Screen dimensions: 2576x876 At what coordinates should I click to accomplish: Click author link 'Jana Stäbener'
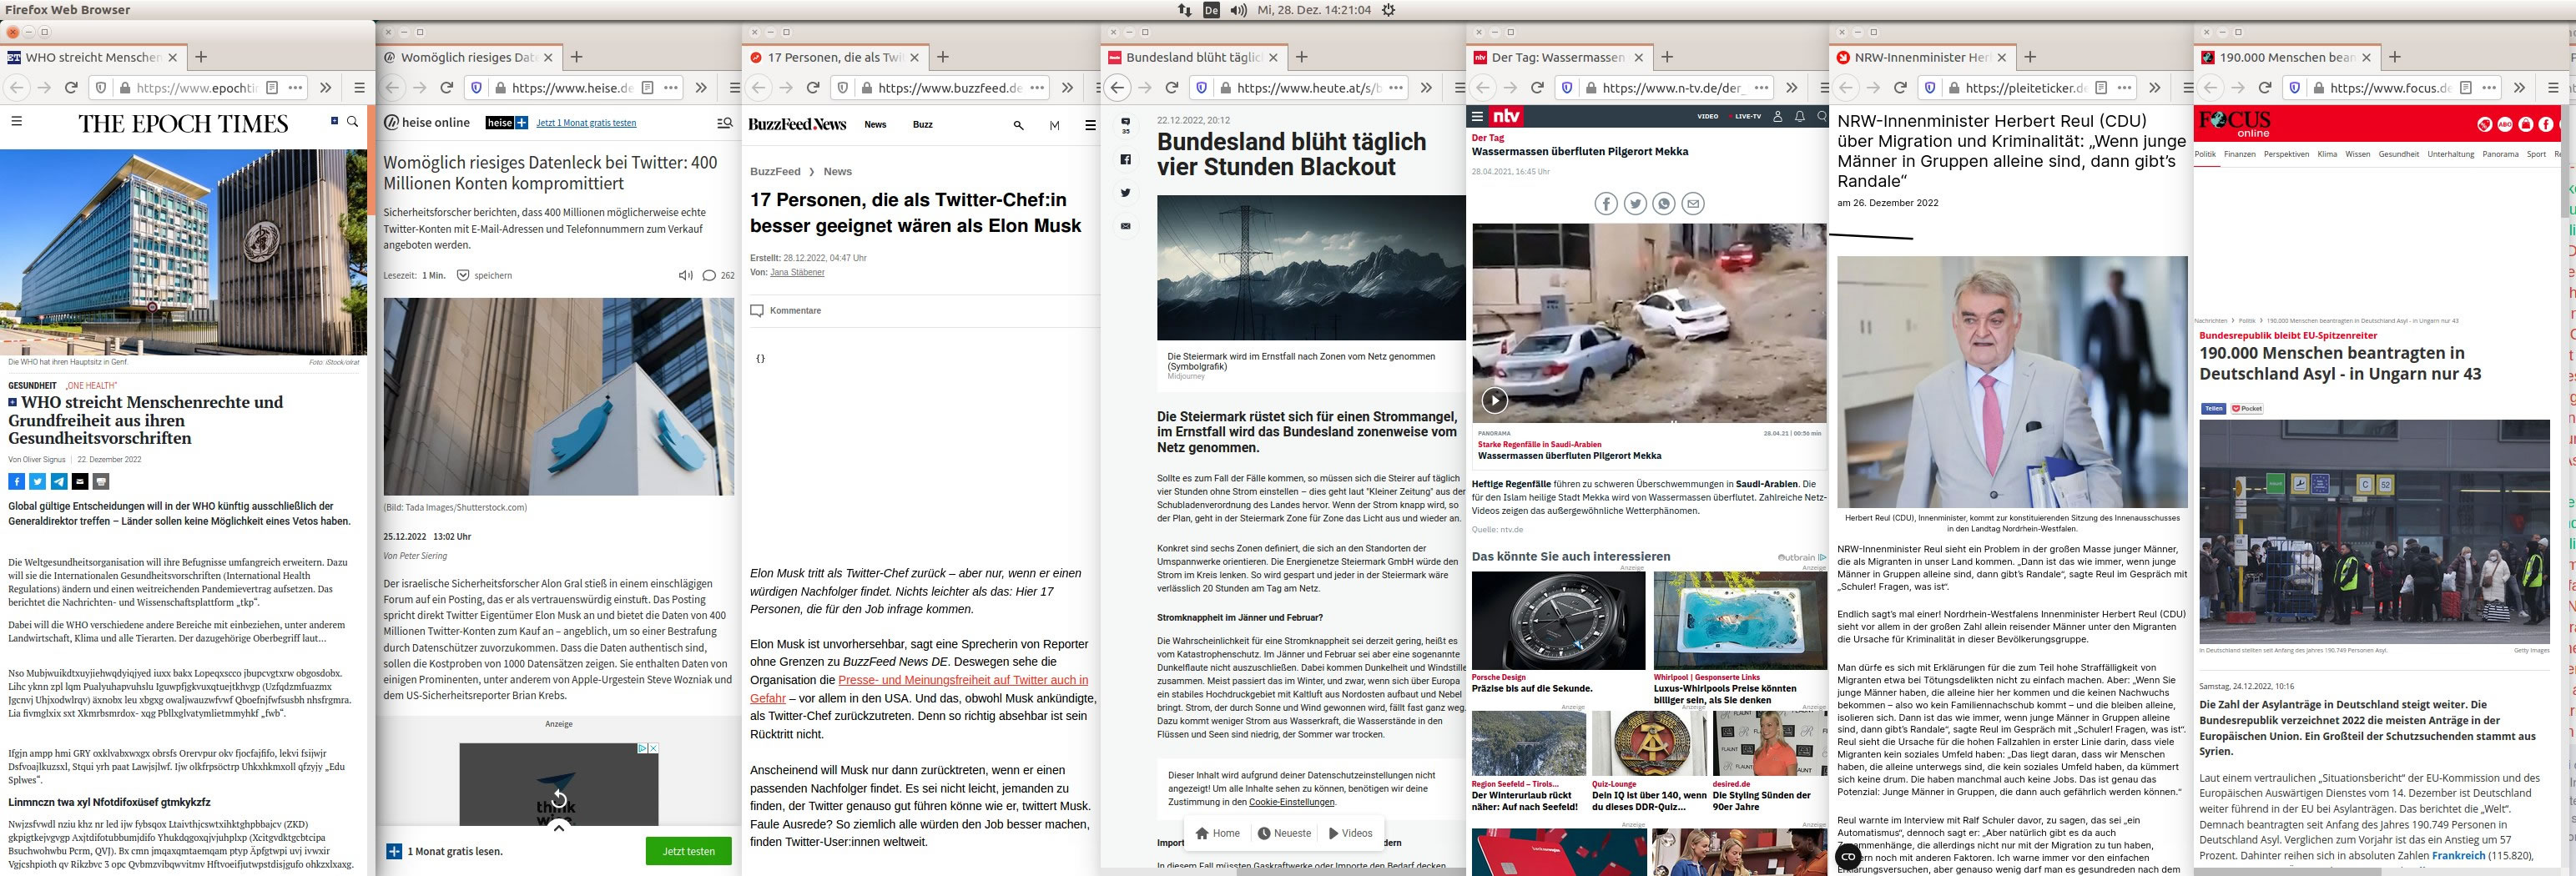click(x=797, y=273)
